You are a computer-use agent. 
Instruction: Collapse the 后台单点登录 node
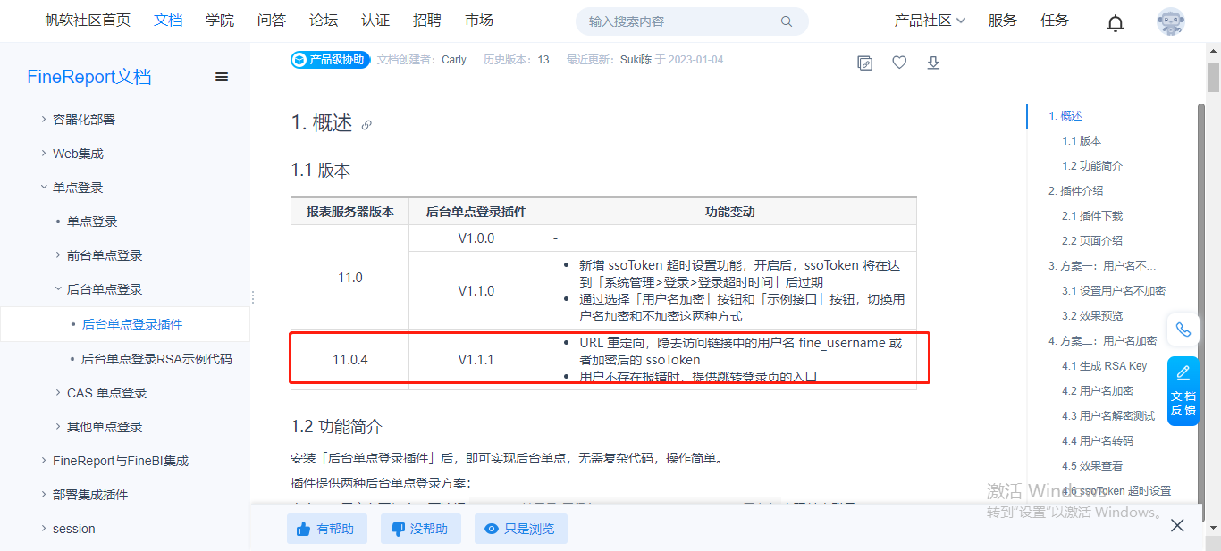pyautogui.click(x=58, y=289)
